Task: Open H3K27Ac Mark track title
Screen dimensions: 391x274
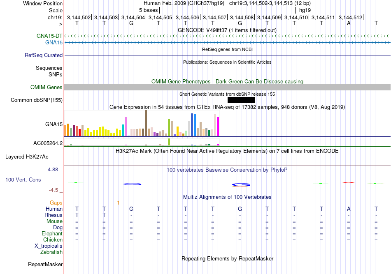Action: click(227, 151)
